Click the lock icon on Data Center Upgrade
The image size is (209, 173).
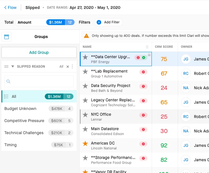[x=149, y=55]
